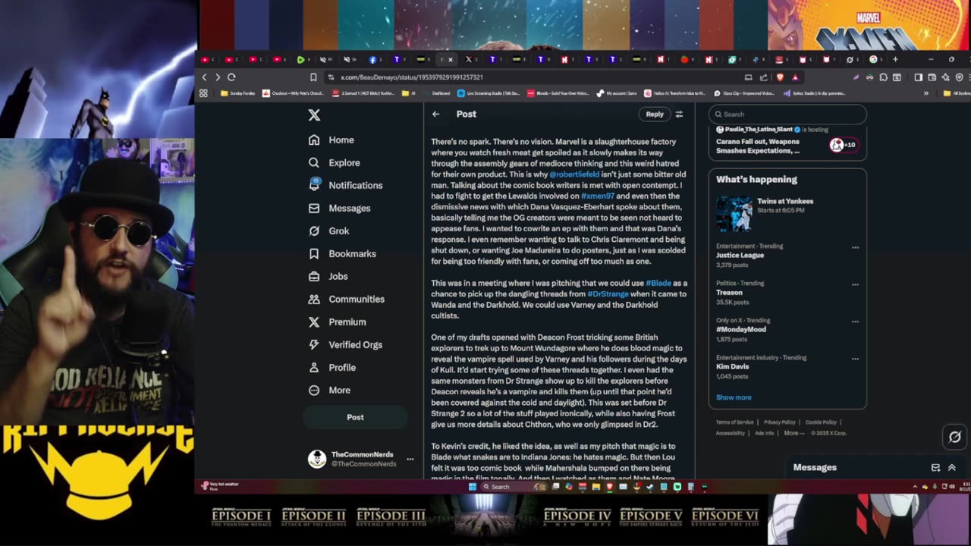Click the X logo in the sidebar
The height and width of the screenshot is (546, 971).
(x=314, y=115)
